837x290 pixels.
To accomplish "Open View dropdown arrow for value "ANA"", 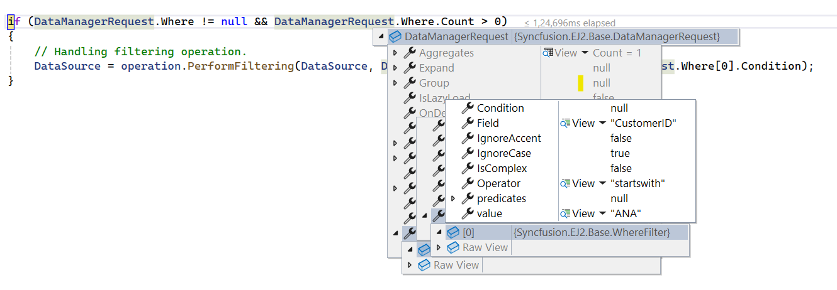I will [602, 214].
